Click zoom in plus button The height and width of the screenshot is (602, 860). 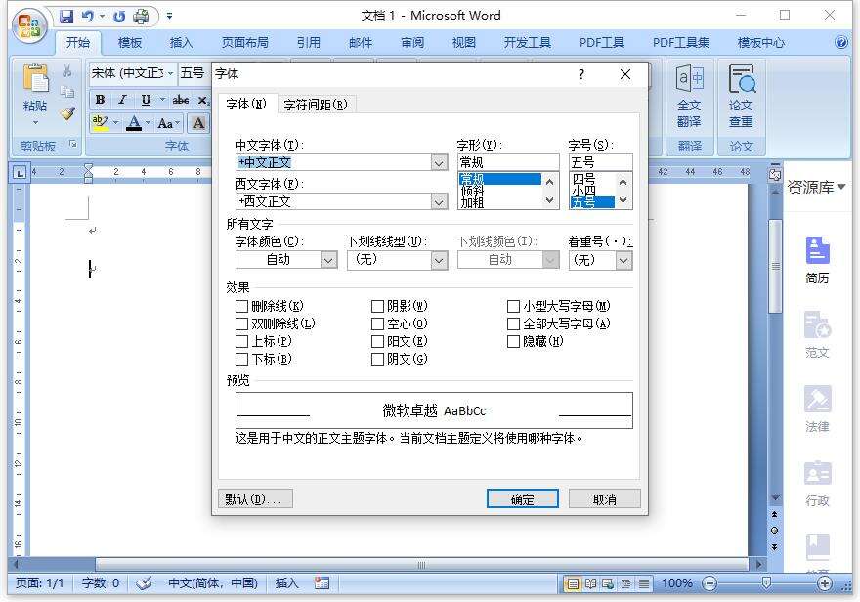[x=825, y=583]
